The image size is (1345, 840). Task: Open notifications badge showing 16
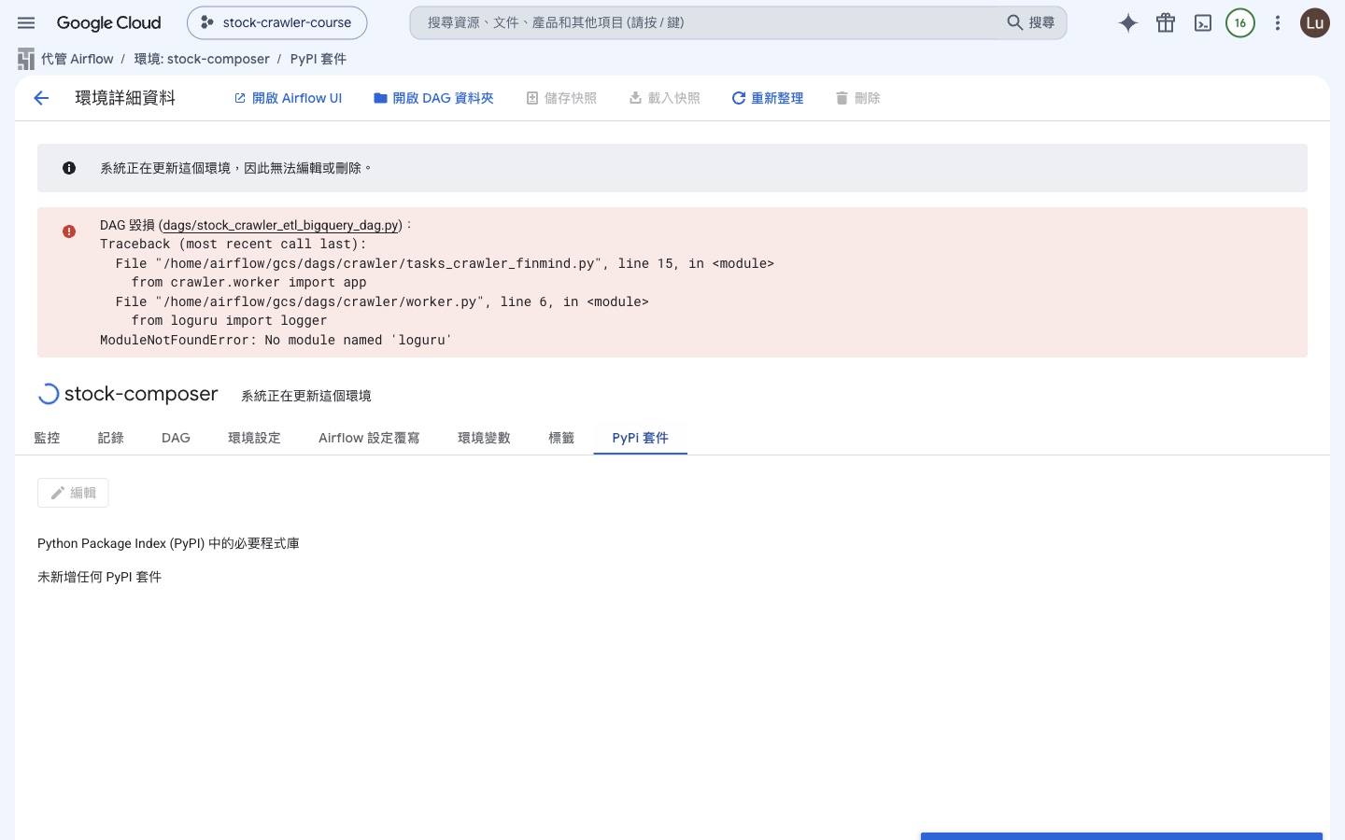point(1240,23)
